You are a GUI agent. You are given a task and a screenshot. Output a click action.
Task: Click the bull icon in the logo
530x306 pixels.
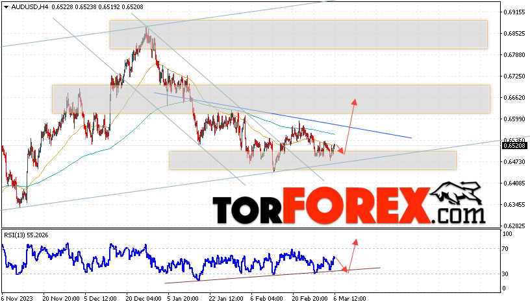point(456,193)
